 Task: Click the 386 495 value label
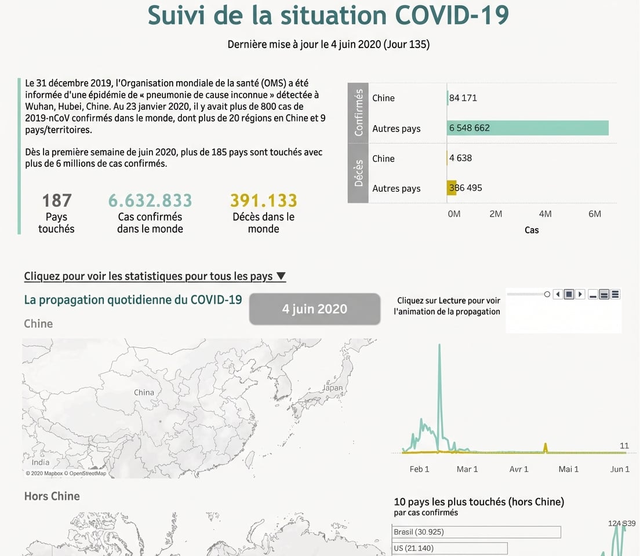tap(466, 188)
